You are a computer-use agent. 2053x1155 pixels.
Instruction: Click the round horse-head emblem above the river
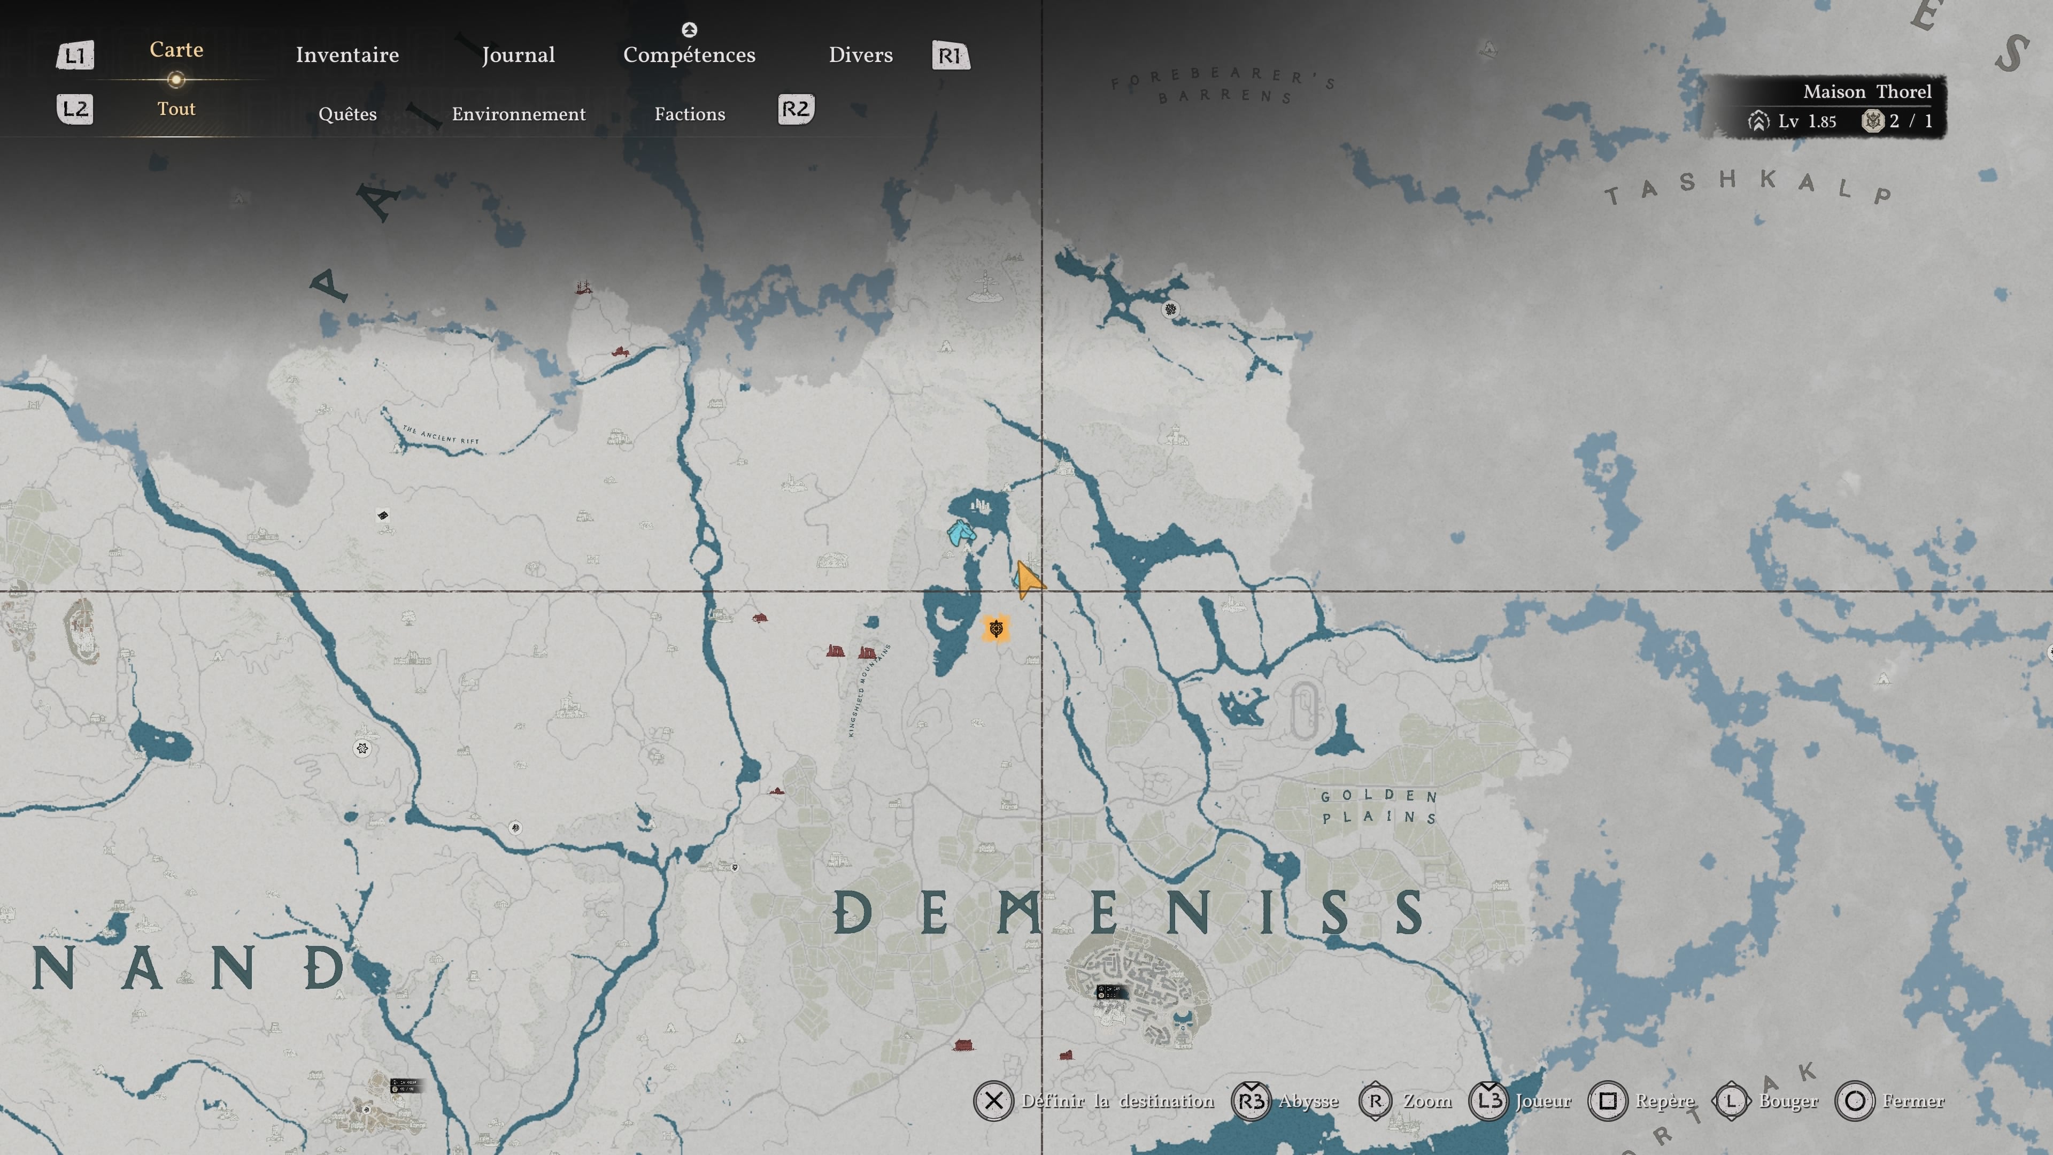pos(515,827)
